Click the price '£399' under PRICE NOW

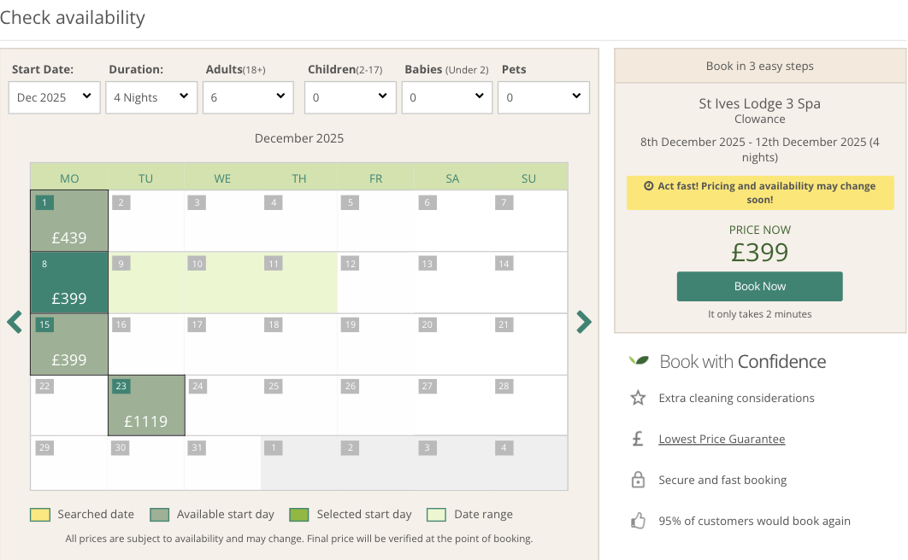click(759, 253)
